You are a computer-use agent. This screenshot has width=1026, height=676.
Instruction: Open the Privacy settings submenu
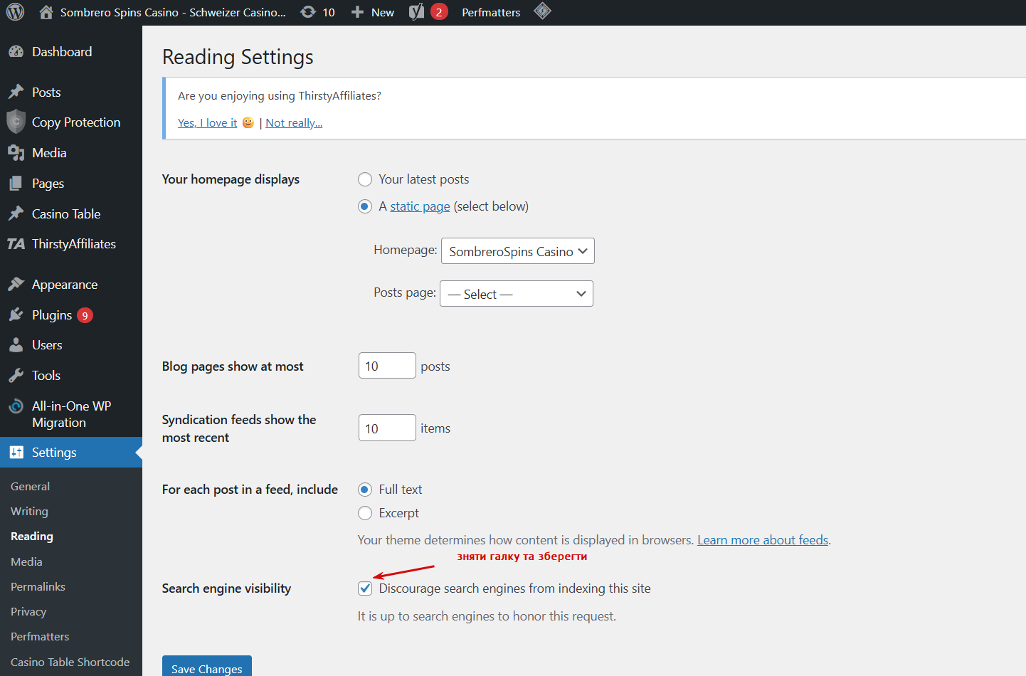tap(28, 612)
